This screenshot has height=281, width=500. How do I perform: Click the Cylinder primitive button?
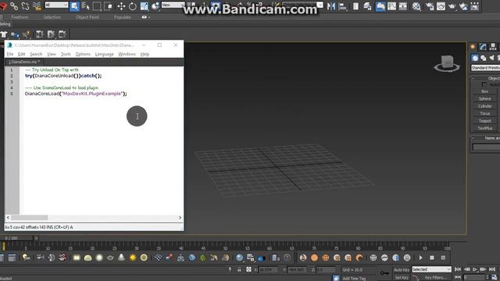click(x=484, y=106)
